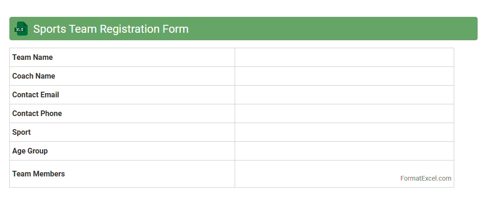Click the empty Age Group value cell
This screenshot has height=197, width=487.
pyautogui.click(x=344, y=151)
